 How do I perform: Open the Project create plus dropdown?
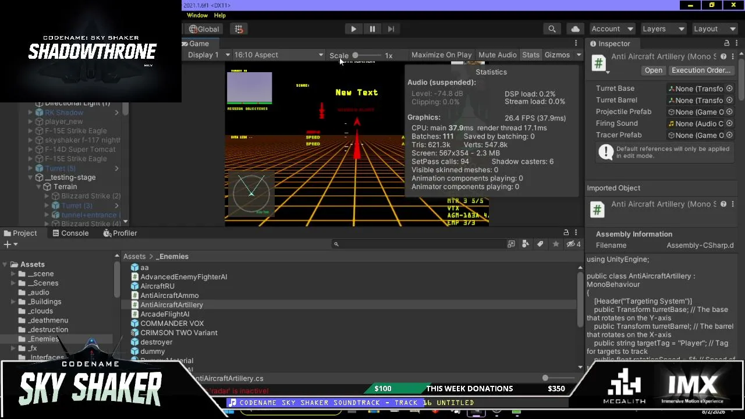point(10,244)
